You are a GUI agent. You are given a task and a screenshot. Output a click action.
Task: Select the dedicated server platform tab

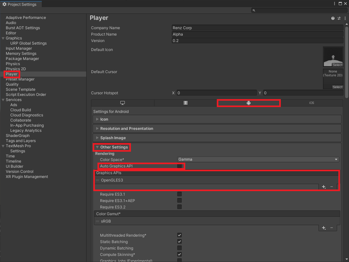click(x=186, y=103)
